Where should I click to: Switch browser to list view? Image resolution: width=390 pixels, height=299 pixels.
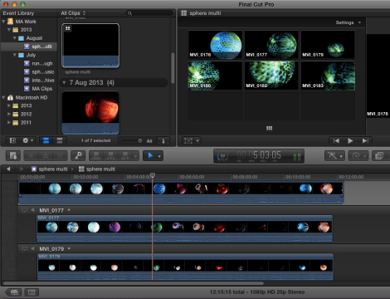[60, 140]
